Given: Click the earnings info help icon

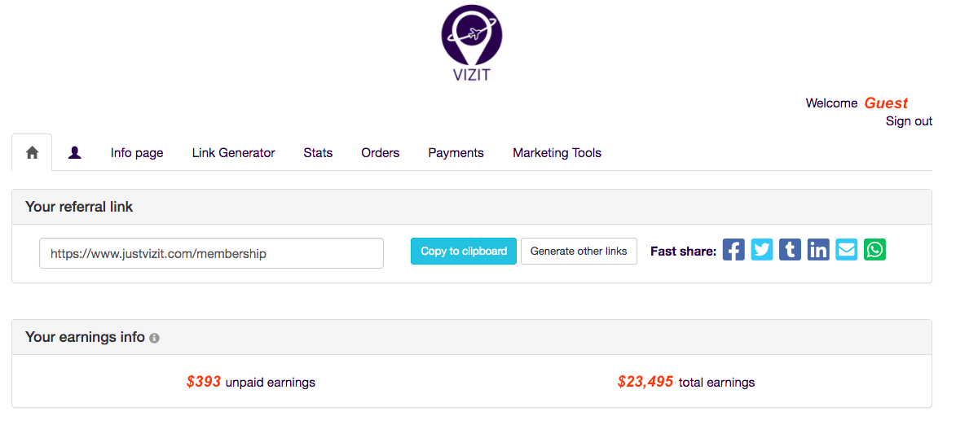Looking at the screenshot, I should click(x=155, y=338).
